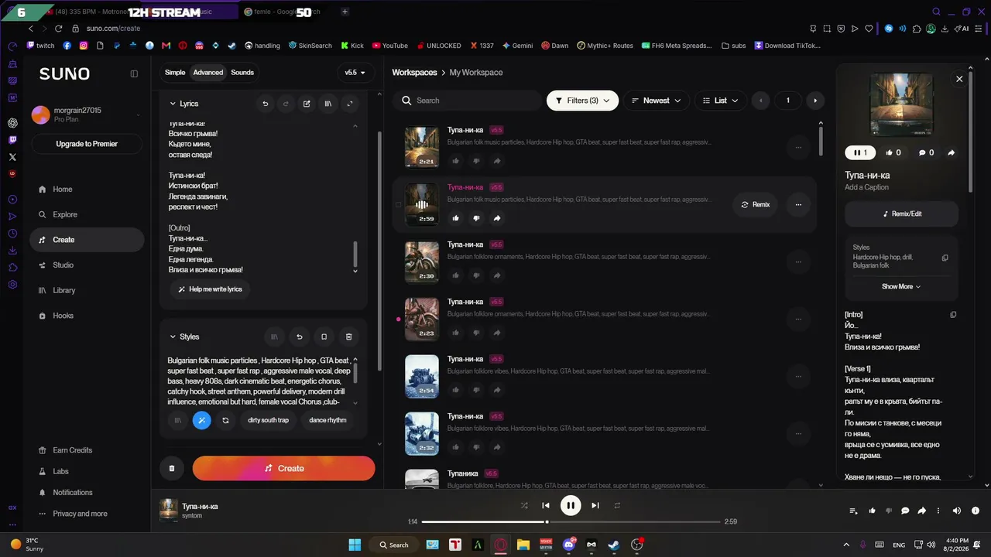Open Studio in the sidebar
This screenshot has height=557, width=991.
tap(87, 265)
